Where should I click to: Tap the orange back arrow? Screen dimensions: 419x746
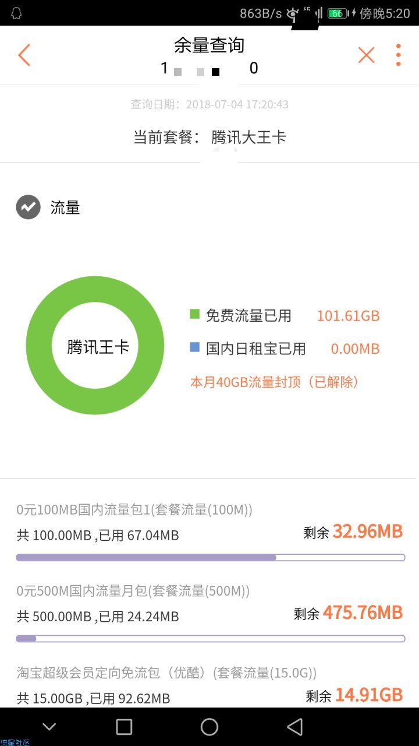(x=24, y=55)
